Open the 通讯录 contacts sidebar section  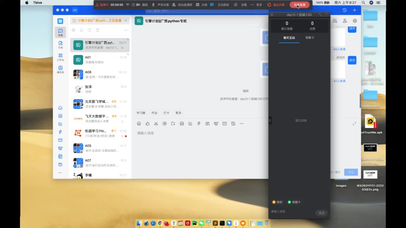coord(60,69)
